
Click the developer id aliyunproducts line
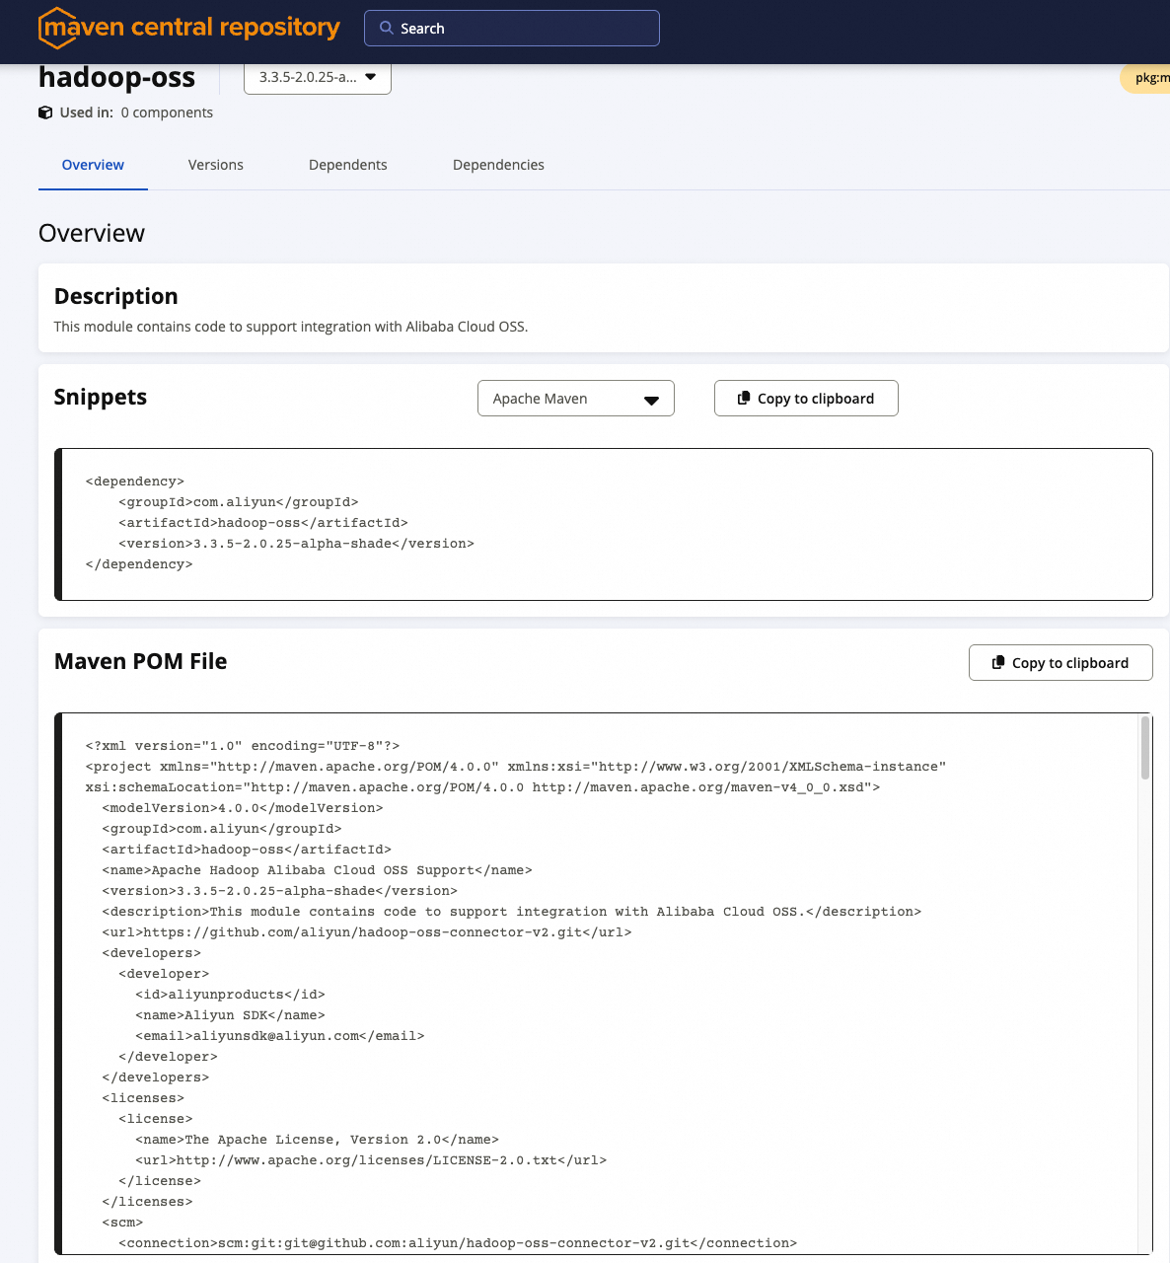tap(230, 995)
